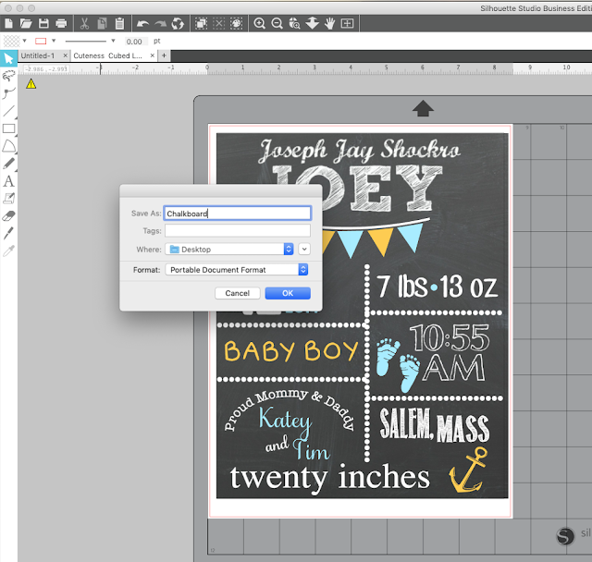Image resolution: width=592 pixels, height=562 pixels.
Task: Create a new document from toolbar
Action: 8,23
